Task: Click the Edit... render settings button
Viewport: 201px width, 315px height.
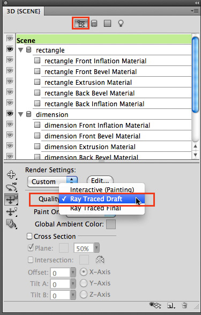Action: 100,181
